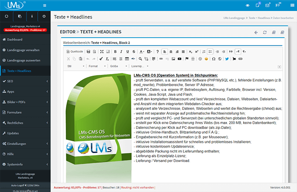Click the eye preview icon in header
Image resolution: width=297 pixels, height=192 pixels.
(247, 5)
